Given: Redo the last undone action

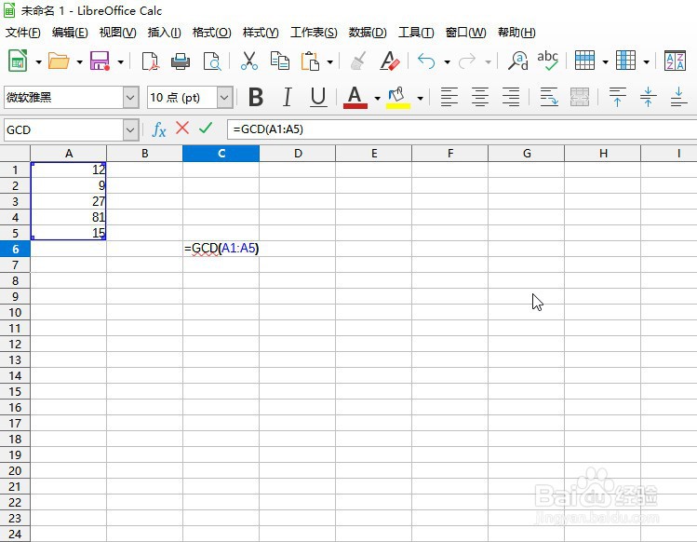Looking at the screenshot, I should tap(467, 61).
